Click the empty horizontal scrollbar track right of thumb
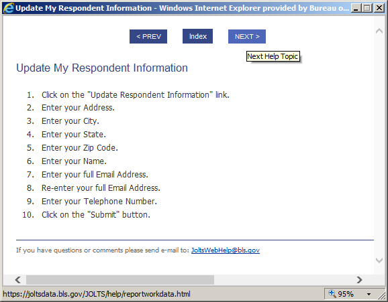The height and width of the screenshot is (302, 388). [x=284, y=280]
